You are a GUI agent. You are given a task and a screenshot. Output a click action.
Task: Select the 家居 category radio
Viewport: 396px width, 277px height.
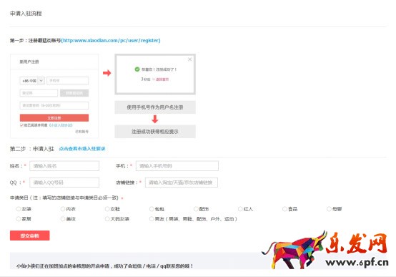(19, 219)
